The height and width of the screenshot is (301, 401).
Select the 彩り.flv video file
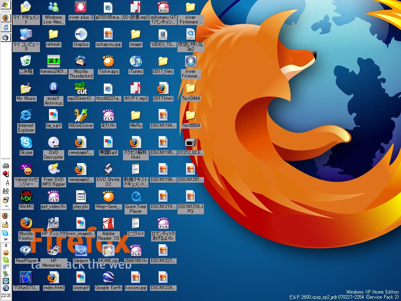coord(108,118)
